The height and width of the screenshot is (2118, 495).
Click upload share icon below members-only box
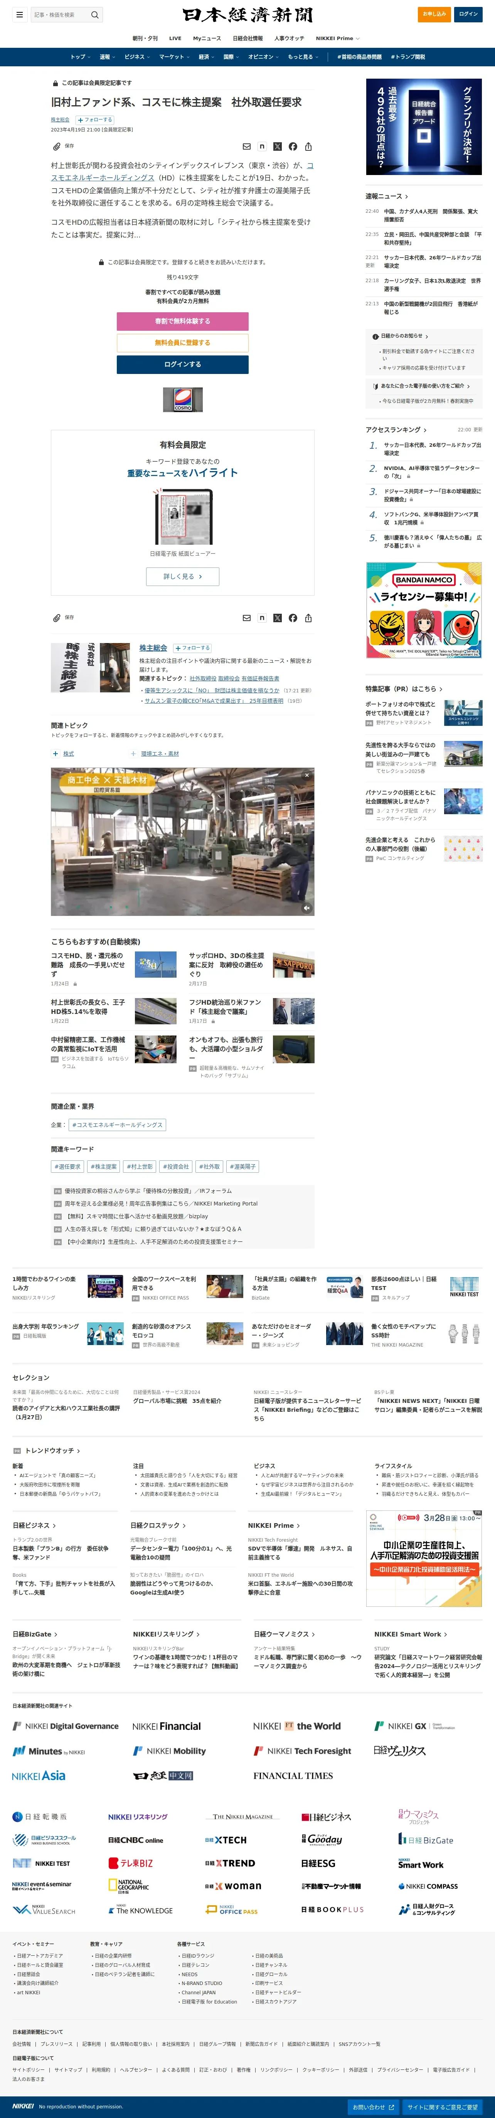308,618
